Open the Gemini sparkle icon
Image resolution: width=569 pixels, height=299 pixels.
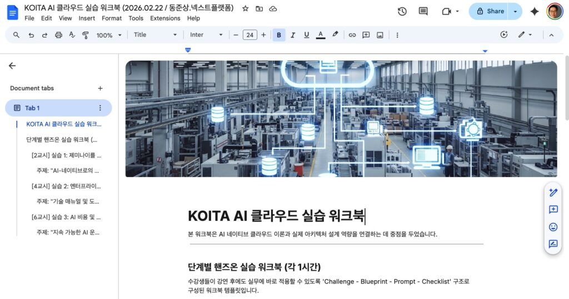tap(534, 11)
